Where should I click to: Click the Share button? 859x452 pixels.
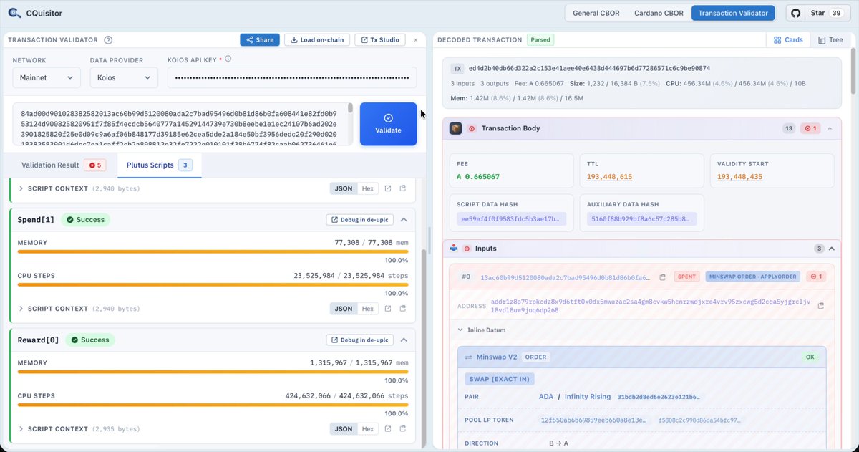(260, 40)
